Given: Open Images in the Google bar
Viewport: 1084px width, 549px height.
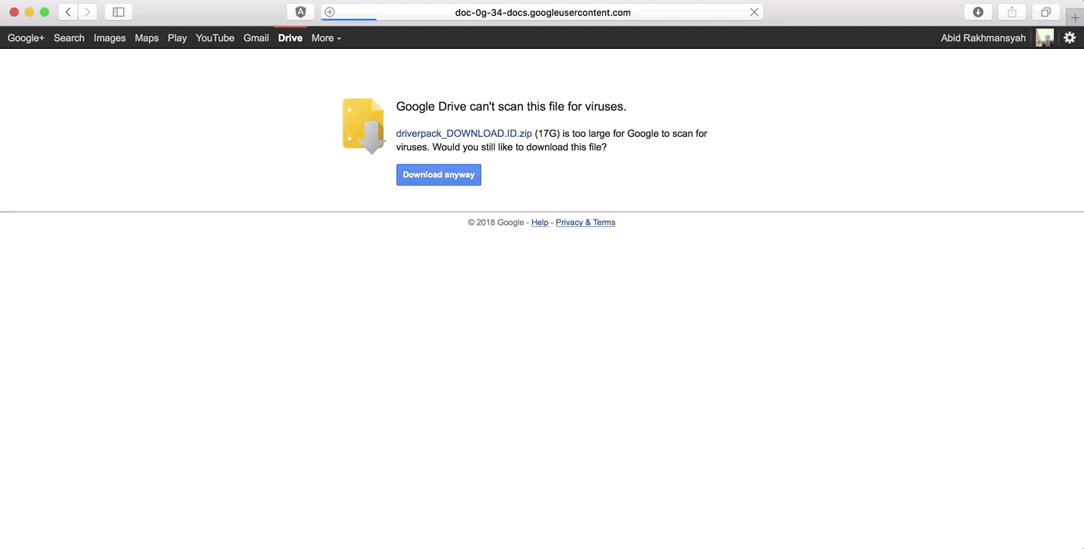Looking at the screenshot, I should click(x=110, y=38).
